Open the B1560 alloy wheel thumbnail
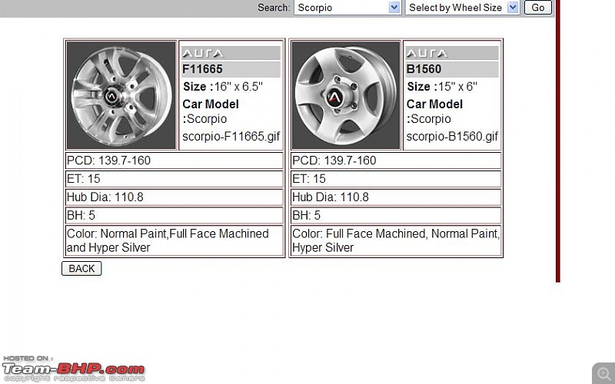 [x=345, y=95]
